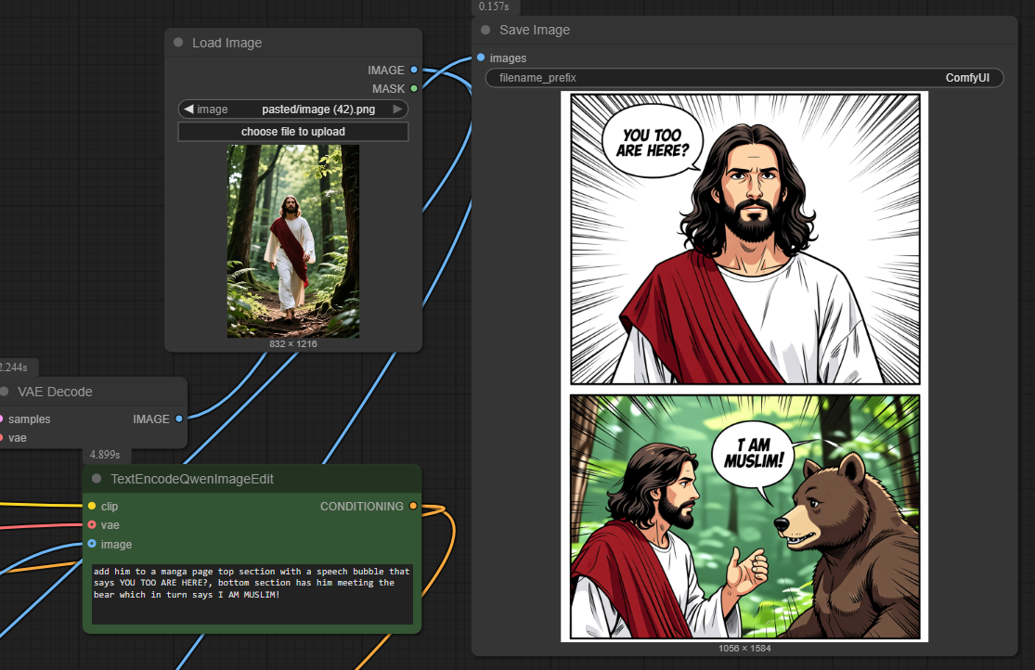
Task: Click the CONDITIONING output label
Action: point(362,507)
